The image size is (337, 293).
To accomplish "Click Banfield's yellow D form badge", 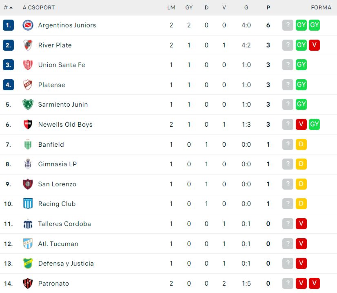I will [301, 144].
